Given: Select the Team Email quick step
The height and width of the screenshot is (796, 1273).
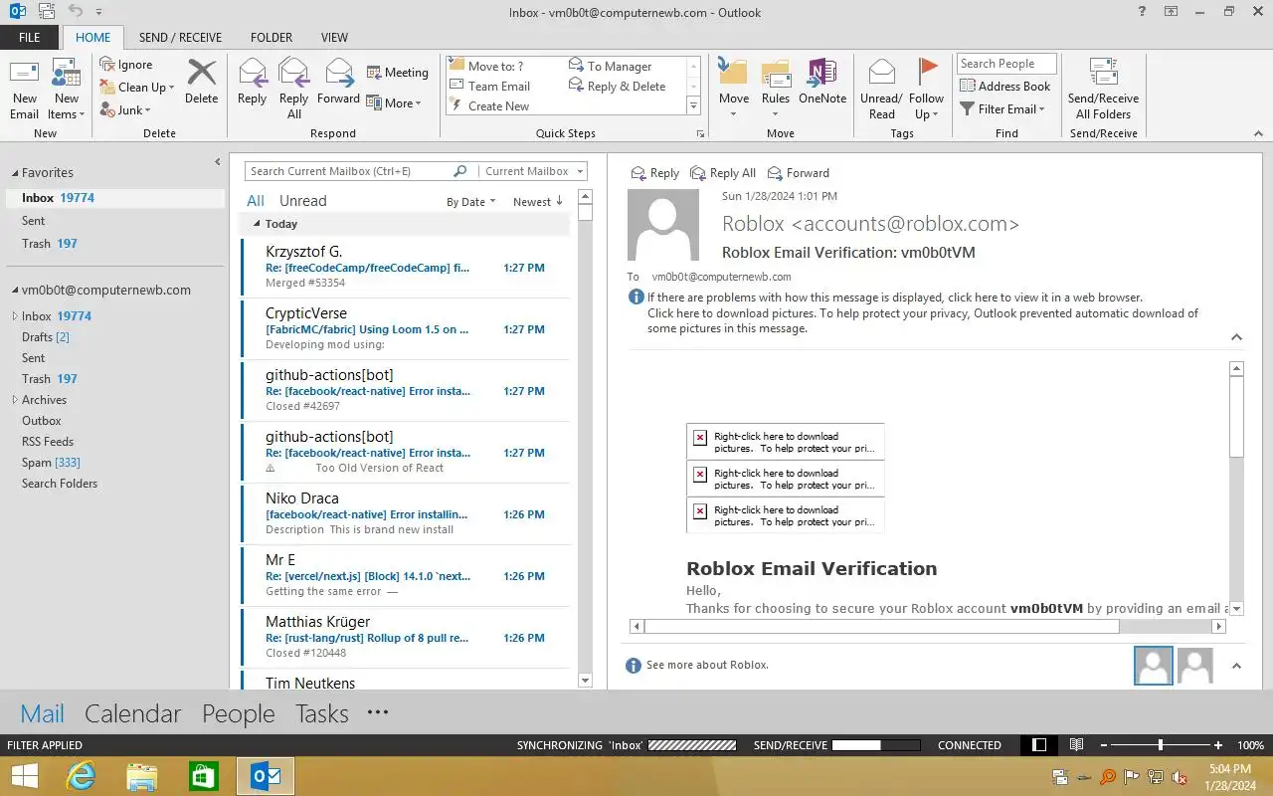Looking at the screenshot, I should pos(490,87).
